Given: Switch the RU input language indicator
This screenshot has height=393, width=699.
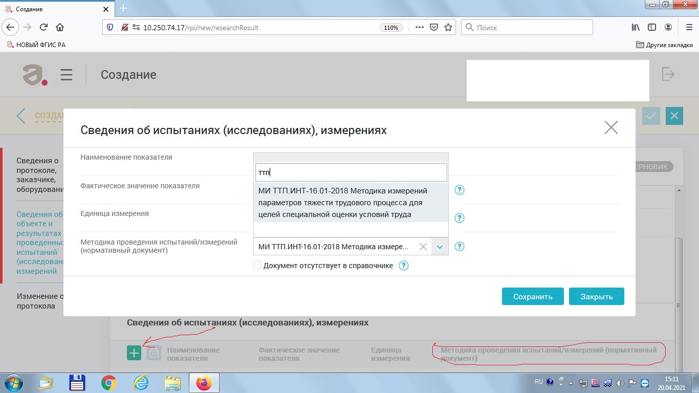Looking at the screenshot, I should (538, 382).
